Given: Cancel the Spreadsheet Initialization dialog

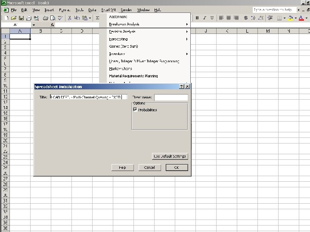Looking at the screenshot, I should point(150,168).
